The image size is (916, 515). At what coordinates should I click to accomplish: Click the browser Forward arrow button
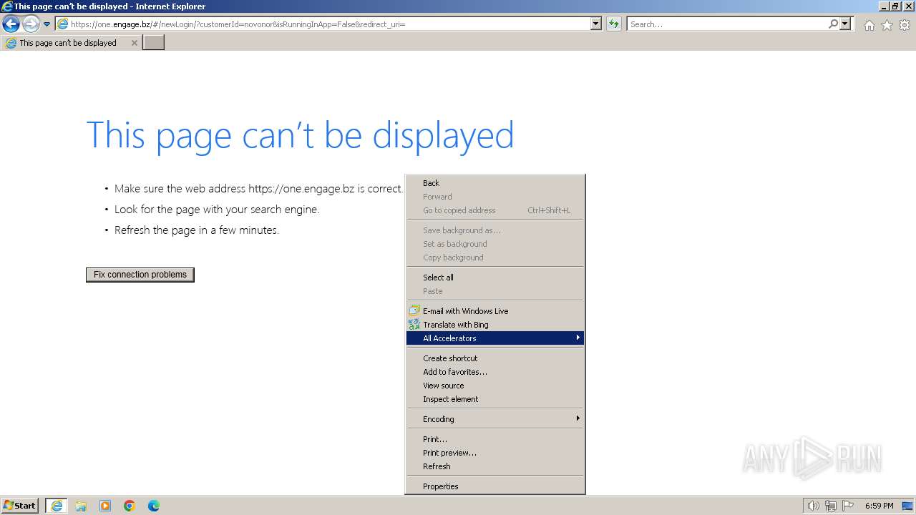31,24
